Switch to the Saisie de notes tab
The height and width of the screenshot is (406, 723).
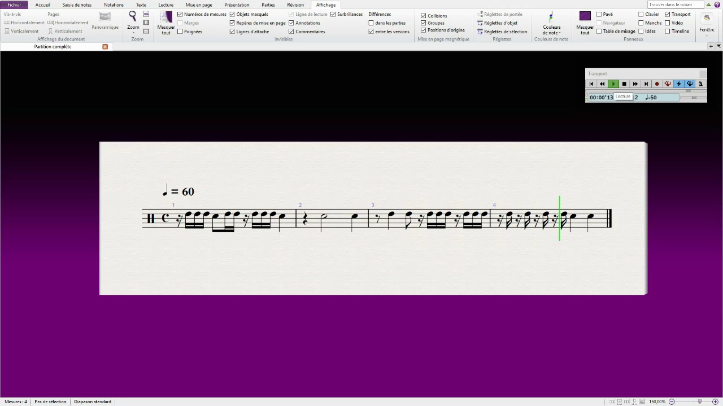point(77,5)
